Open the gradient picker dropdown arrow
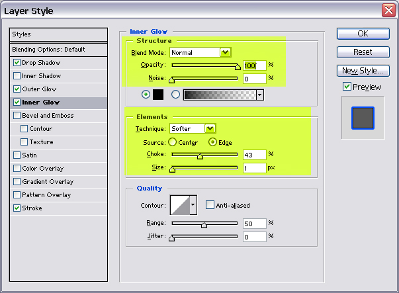This screenshot has width=399, height=293. tap(260, 95)
